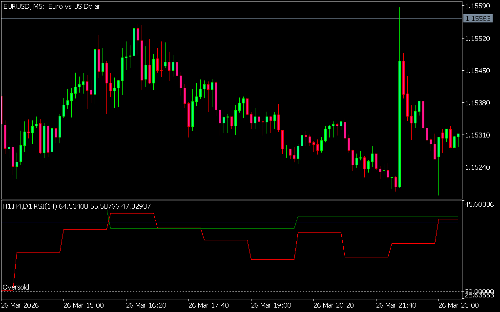The image size is (500, 312).
Task: Click the 26 Mar 17:40 time label
Action: pos(208,305)
